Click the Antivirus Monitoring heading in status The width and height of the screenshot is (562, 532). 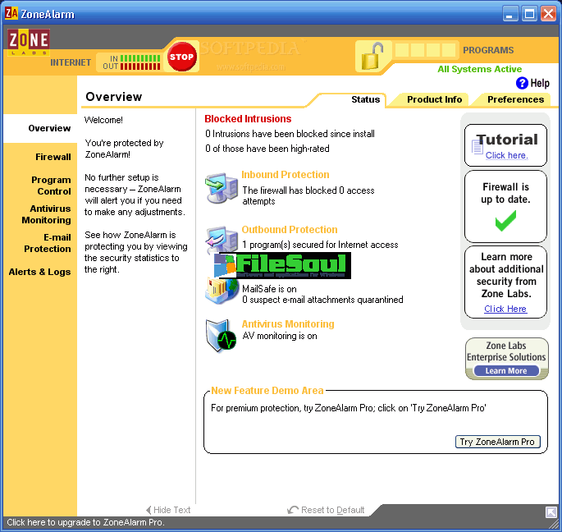pyautogui.click(x=288, y=324)
